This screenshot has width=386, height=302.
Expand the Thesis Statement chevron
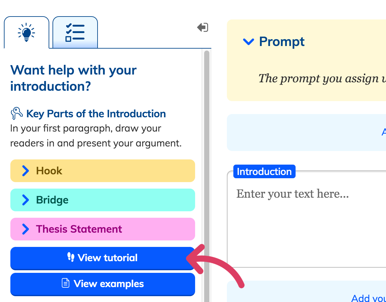pyautogui.click(x=26, y=229)
